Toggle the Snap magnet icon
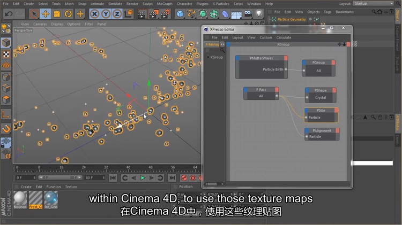Screen dimensions: 402x225 point(6,129)
